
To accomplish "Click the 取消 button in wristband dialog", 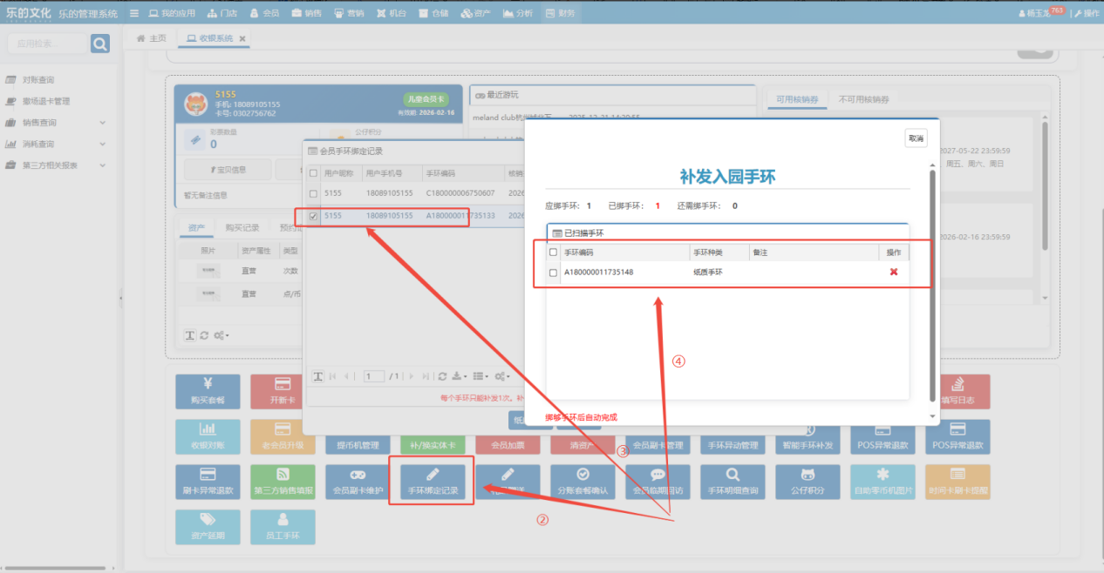I will click(915, 138).
